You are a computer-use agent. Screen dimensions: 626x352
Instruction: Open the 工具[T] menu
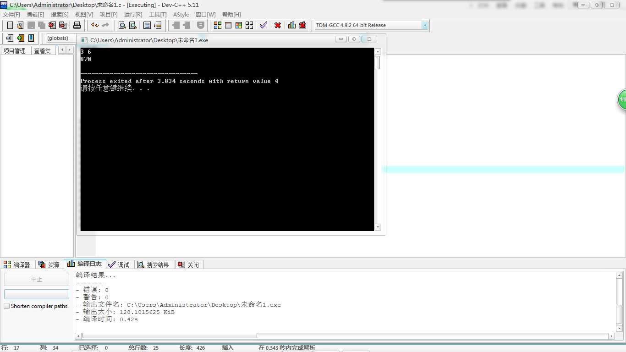[x=158, y=15]
